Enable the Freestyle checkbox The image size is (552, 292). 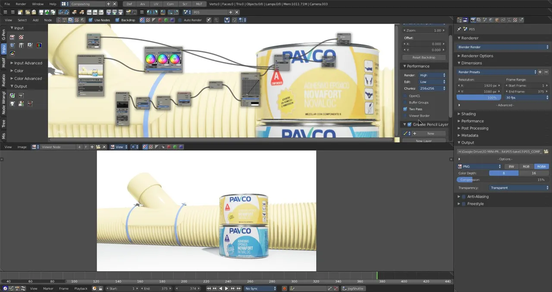[x=464, y=204]
